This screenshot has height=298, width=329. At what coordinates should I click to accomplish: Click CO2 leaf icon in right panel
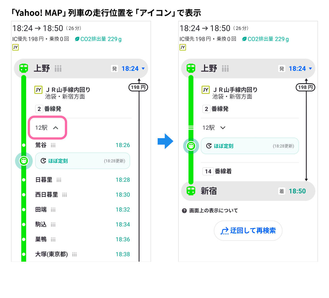click(x=244, y=39)
